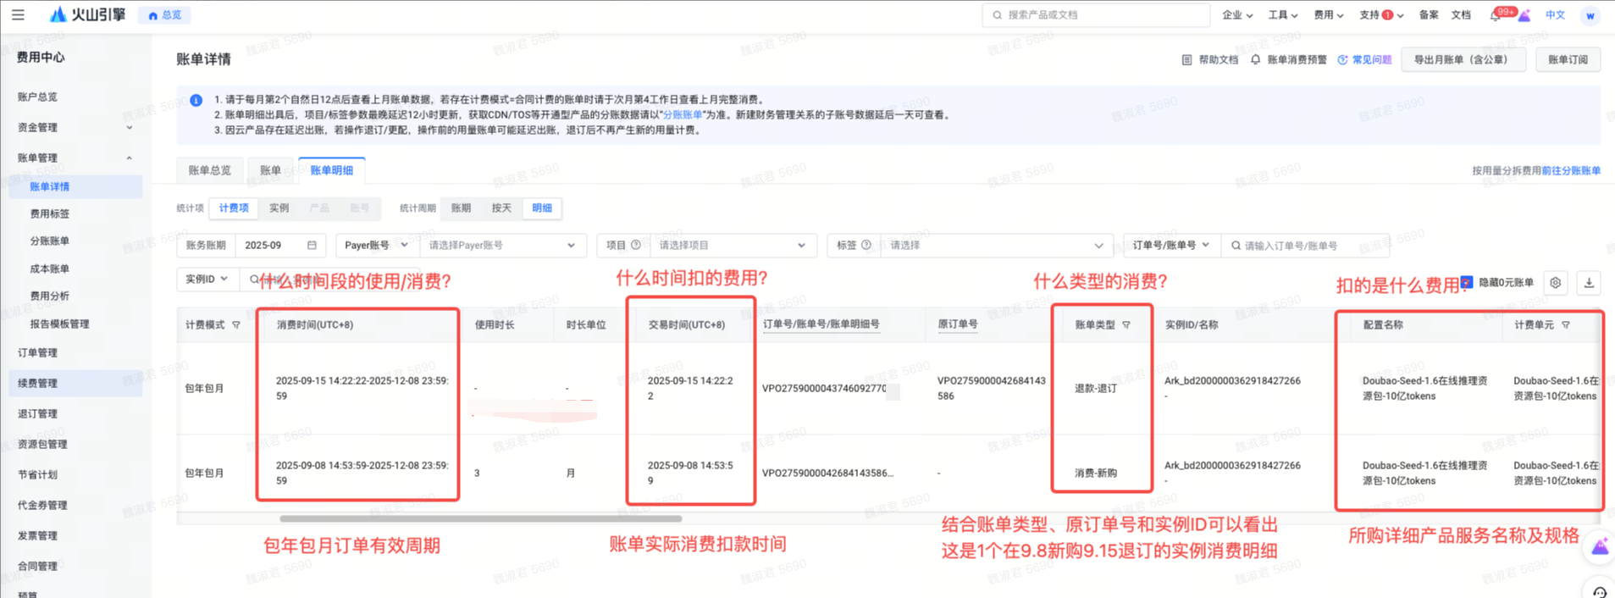Open table column settings gear
This screenshot has width=1615, height=598.
pyautogui.click(x=1556, y=283)
